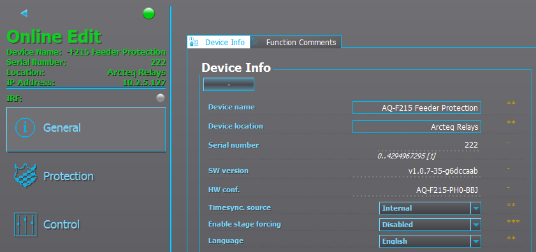Click the blue back arrow icon

click(x=24, y=13)
